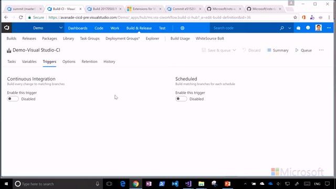Click the Save & queue button
This screenshot has width=336, height=189.
(216, 50)
